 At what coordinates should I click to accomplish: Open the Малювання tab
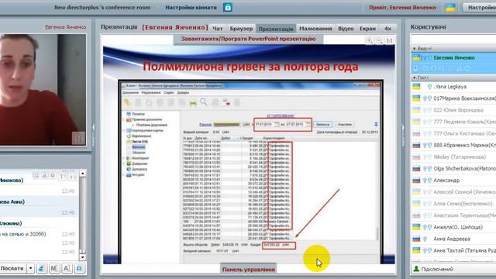[x=315, y=29]
